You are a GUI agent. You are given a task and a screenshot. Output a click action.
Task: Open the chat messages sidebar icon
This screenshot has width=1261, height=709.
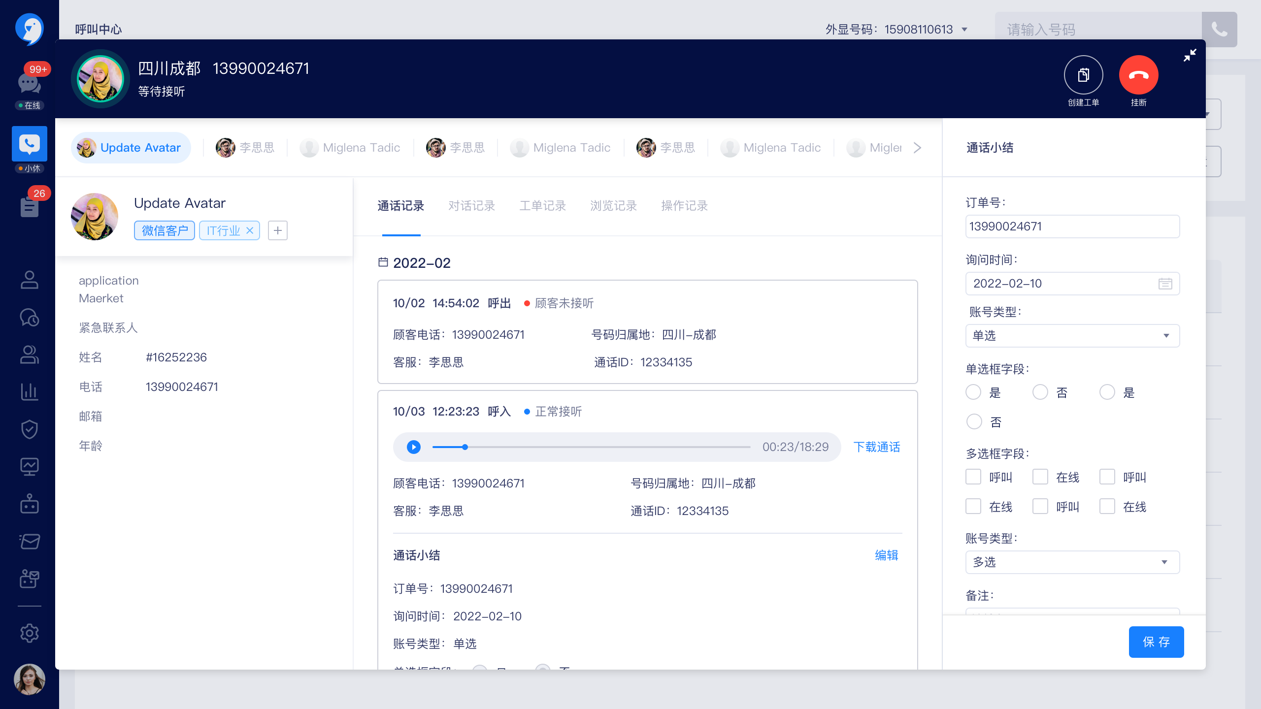(x=30, y=84)
